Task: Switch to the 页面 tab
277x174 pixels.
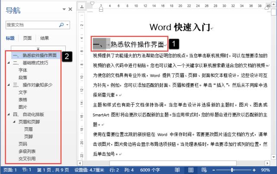Action: click(27, 38)
